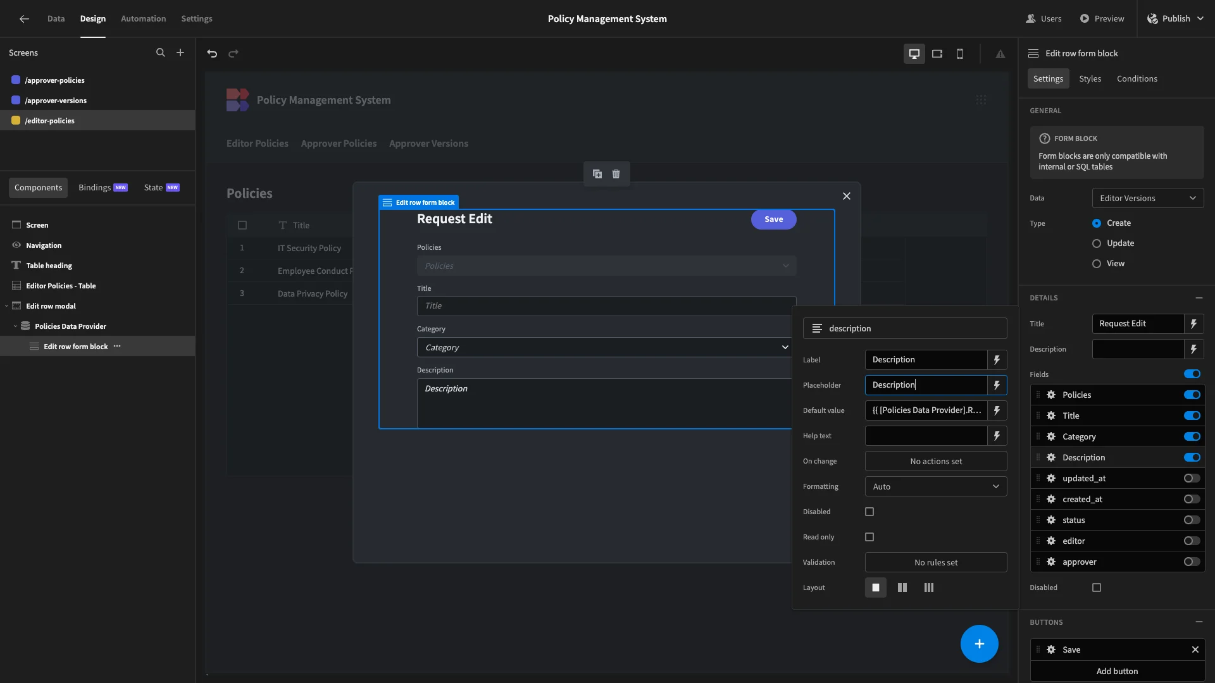Enable the updated_at field toggle

(1192, 478)
